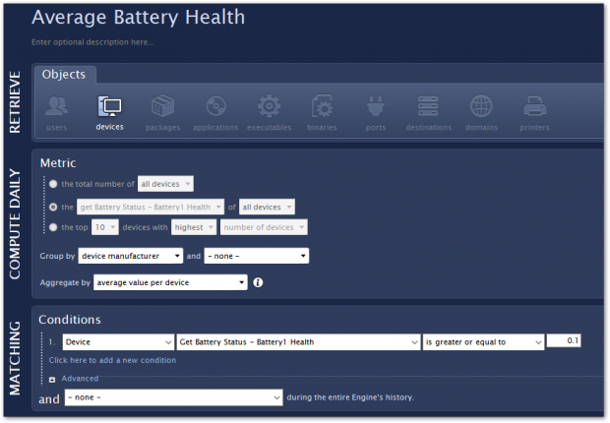This screenshot has height=423, width=610.
Task: Open the device manufacturer Group by dropdown
Action: pos(131,256)
